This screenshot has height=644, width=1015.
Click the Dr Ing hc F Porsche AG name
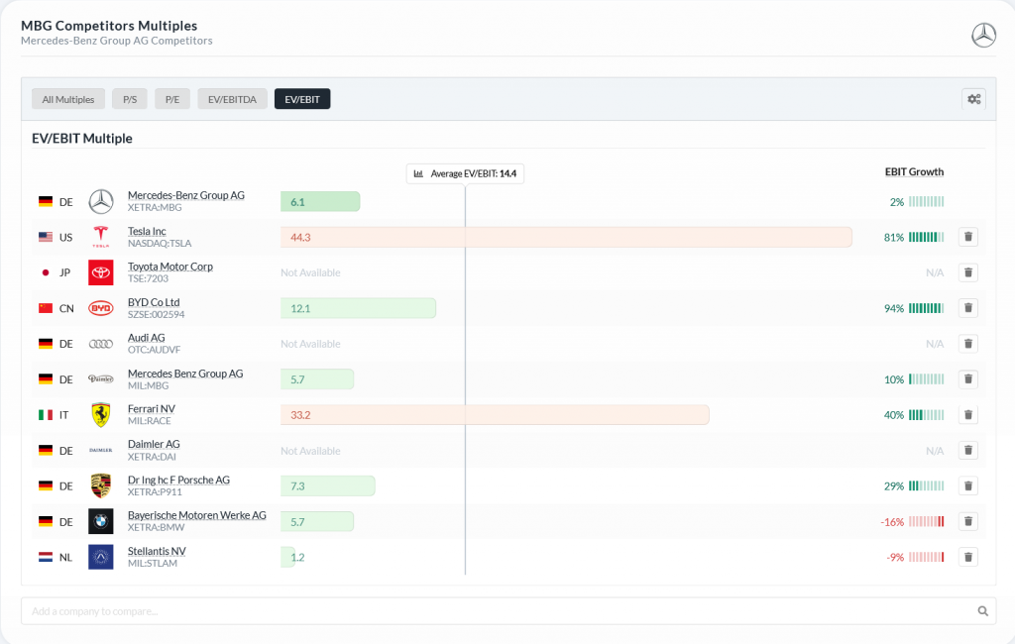(178, 481)
